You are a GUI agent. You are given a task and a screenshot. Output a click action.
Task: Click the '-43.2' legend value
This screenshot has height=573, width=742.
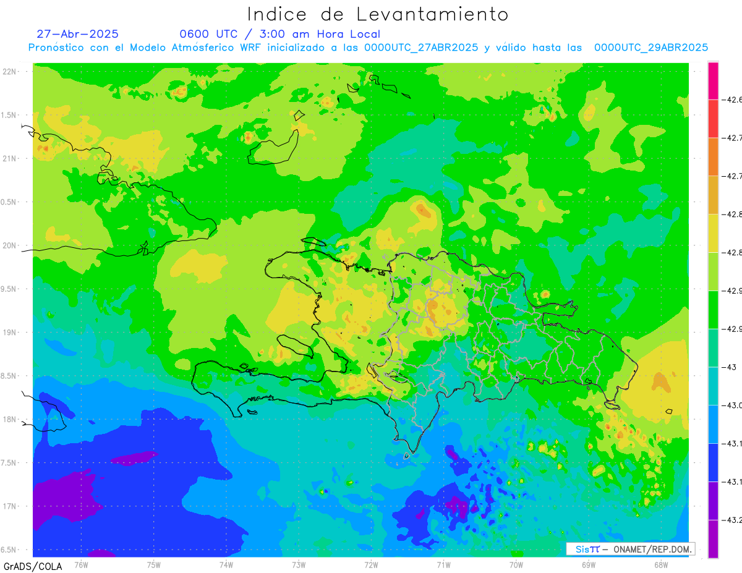[x=733, y=520]
